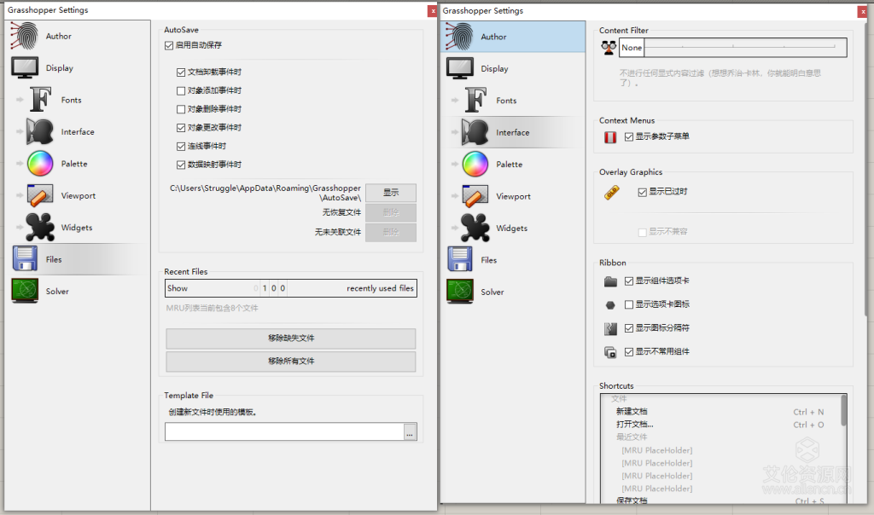Click the OLD tag Overlay Graphics icon

[612, 193]
